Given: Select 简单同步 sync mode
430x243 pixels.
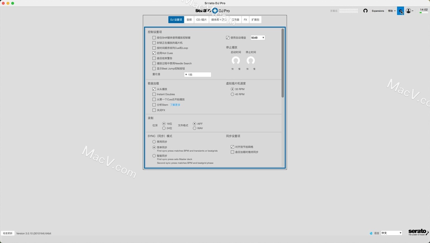Looking at the screenshot, I should pyautogui.click(x=154, y=147).
